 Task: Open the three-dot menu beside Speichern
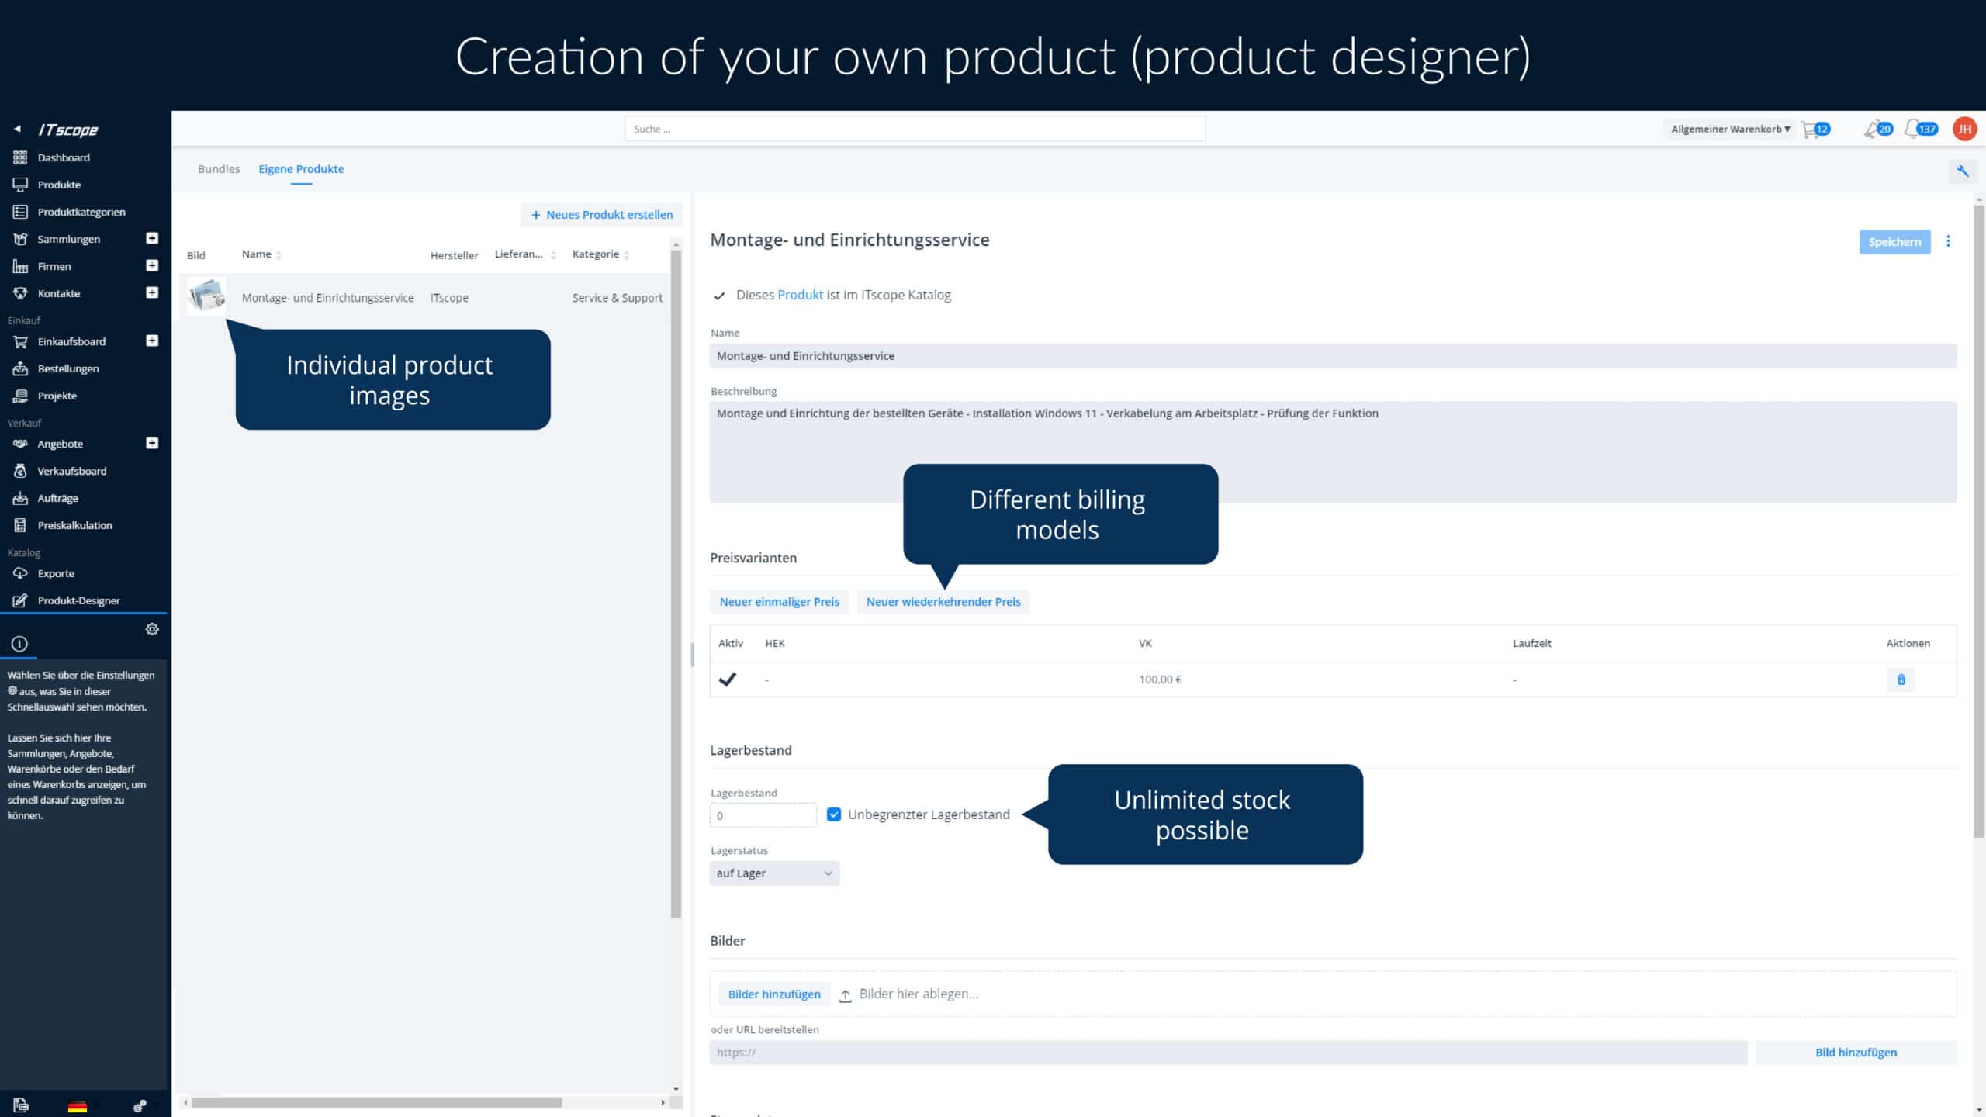[x=1948, y=241]
